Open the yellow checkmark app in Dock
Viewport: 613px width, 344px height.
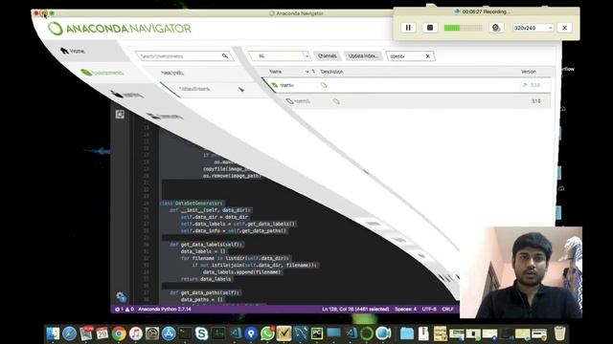(x=284, y=333)
